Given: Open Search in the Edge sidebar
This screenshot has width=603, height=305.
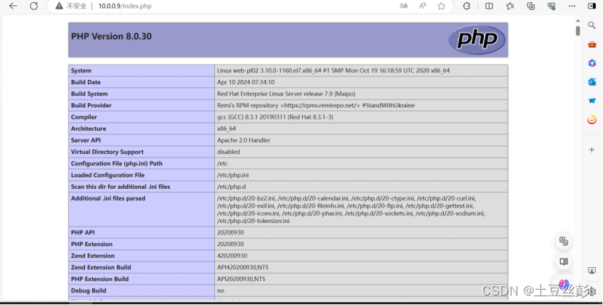Looking at the screenshot, I should [592, 25].
